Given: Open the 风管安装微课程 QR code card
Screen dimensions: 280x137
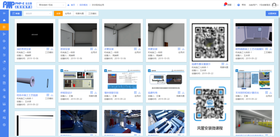Looking at the screenshot, I should point(210,108).
